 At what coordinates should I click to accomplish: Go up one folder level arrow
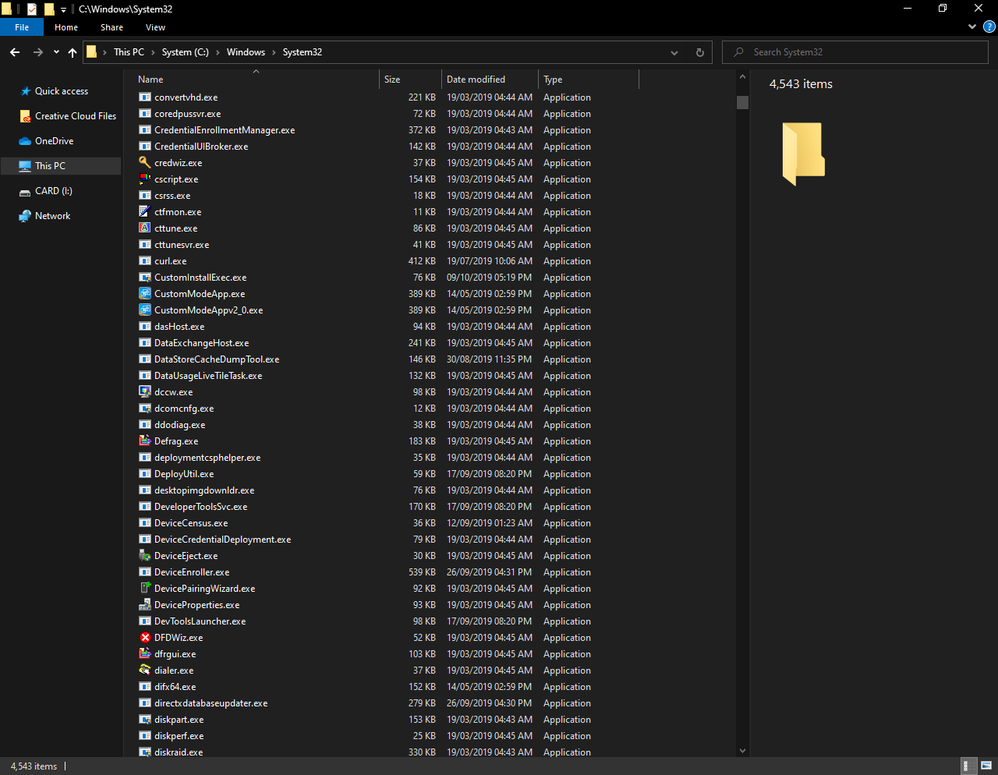[73, 52]
